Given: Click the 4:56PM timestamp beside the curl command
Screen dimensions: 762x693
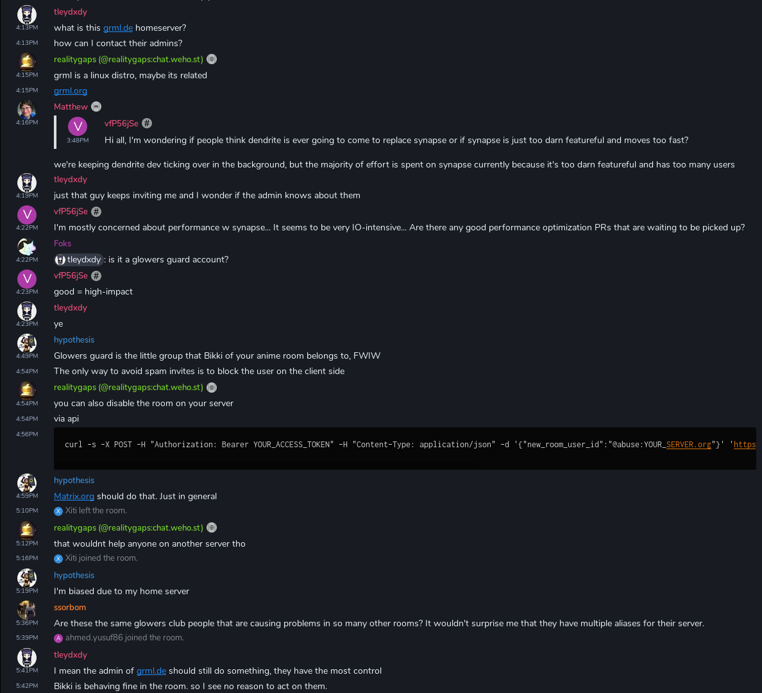Looking at the screenshot, I should pyautogui.click(x=27, y=434).
